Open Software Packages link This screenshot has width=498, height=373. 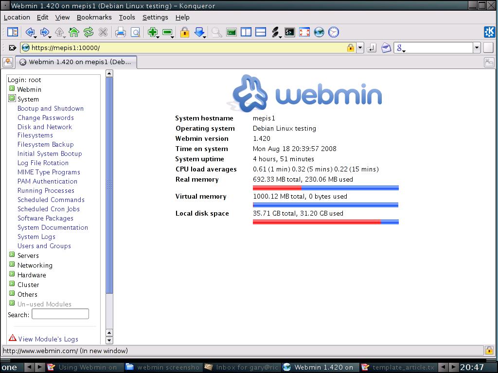(x=45, y=218)
